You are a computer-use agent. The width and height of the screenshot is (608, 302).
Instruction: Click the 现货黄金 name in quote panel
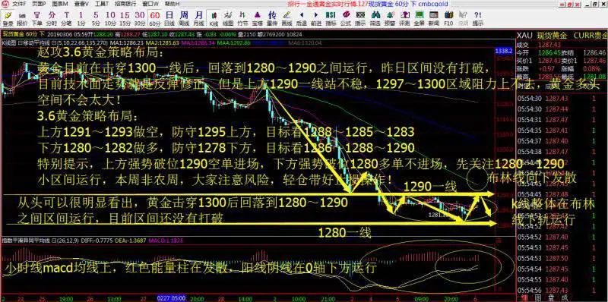(x=552, y=36)
